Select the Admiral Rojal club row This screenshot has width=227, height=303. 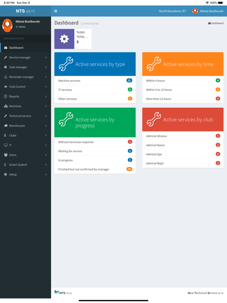tap(183, 163)
